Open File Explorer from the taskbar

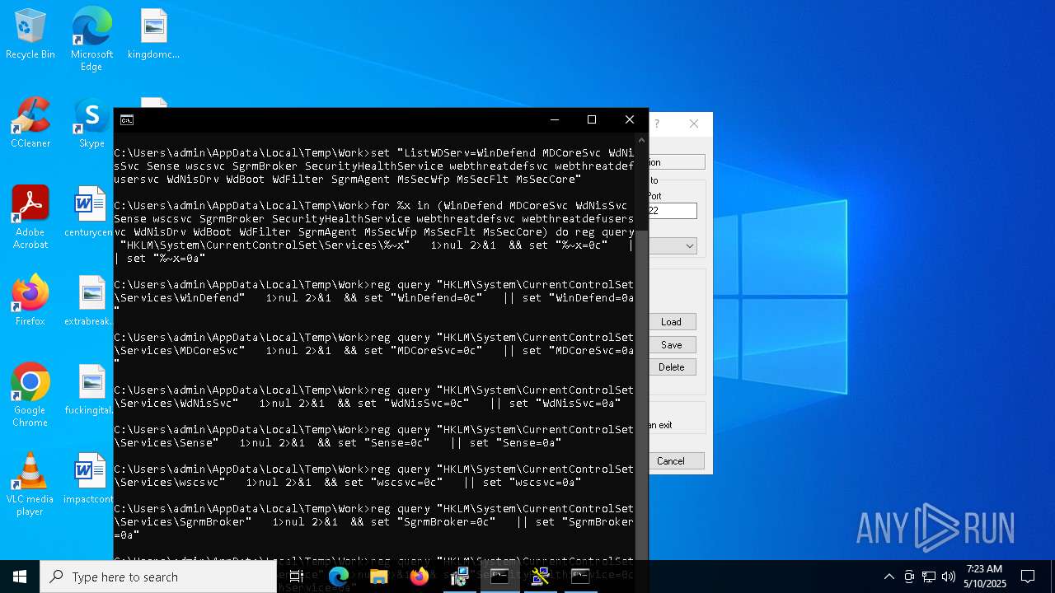click(x=379, y=577)
